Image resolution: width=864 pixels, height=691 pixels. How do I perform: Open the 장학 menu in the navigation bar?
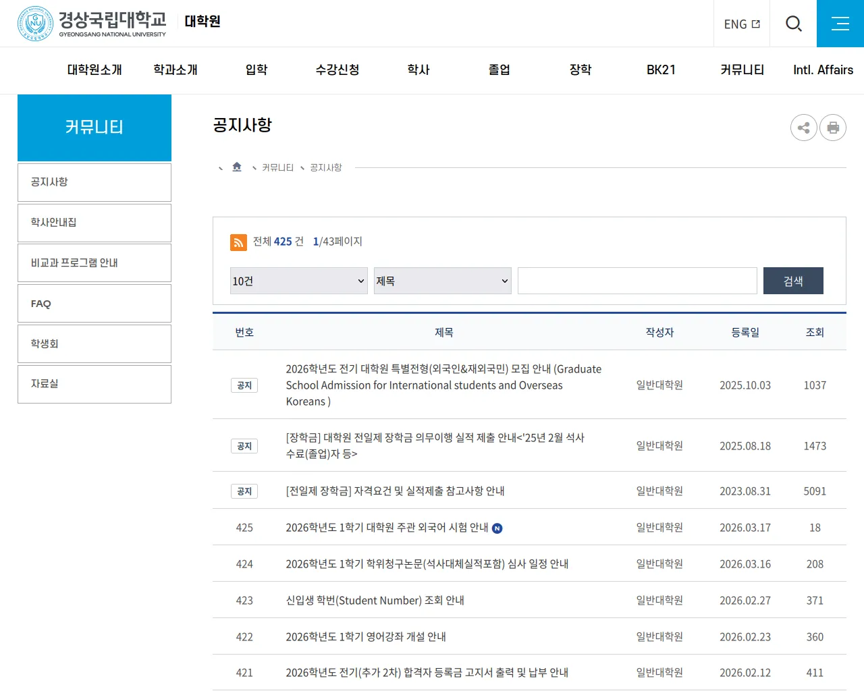[x=580, y=70]
